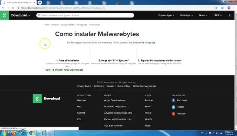Click the site security padlock icon
237x136 pixels.
point(19,8)
